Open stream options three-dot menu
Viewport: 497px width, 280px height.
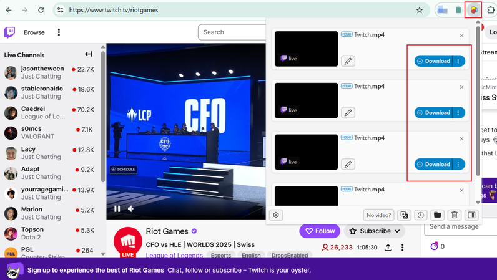(x=402, y=248)
